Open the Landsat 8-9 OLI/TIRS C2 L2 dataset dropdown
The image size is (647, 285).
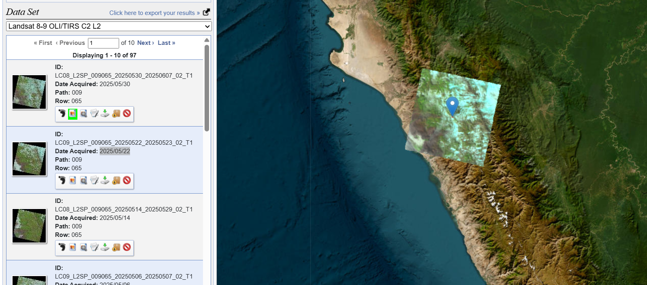(x=109, y=26)
